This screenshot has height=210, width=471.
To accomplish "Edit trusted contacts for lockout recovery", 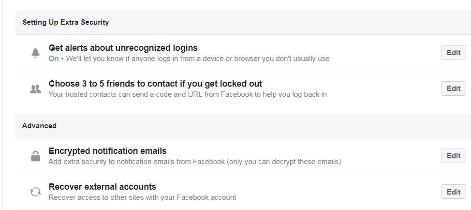I will 453,89.
